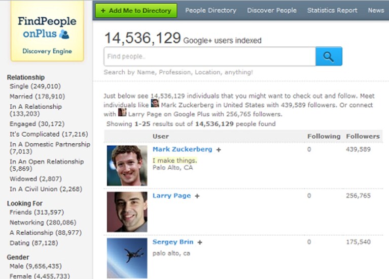
Task: Click small Mark Zuckerberg avatar in intro text
Action: [155, 103]
